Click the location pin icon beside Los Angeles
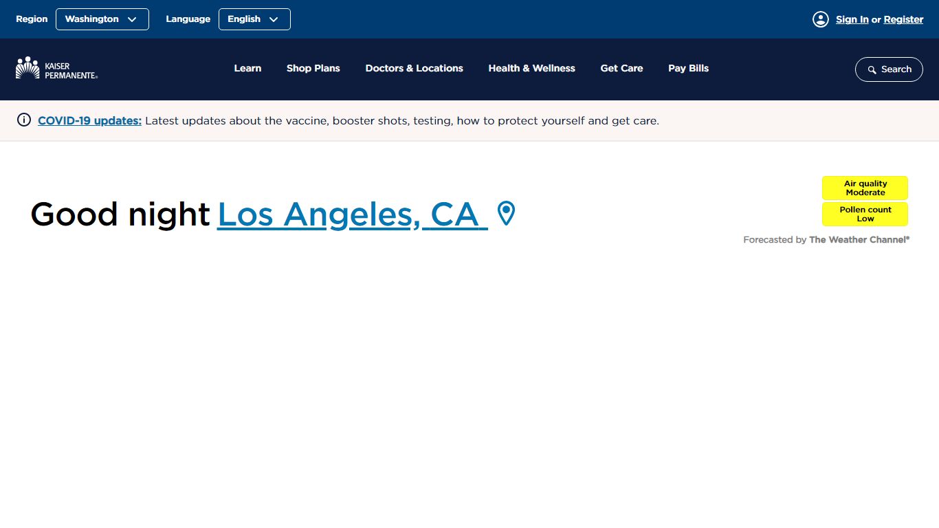This screenshot has width=939, height=528. coord(506,214)
